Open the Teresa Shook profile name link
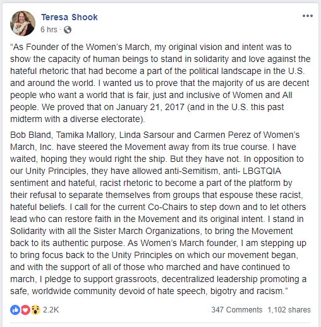The image size is (321, 327). pos(70,17)
